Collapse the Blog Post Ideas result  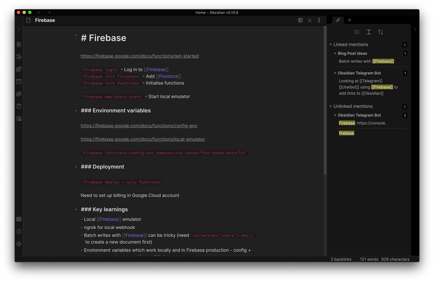coord(335,53)
